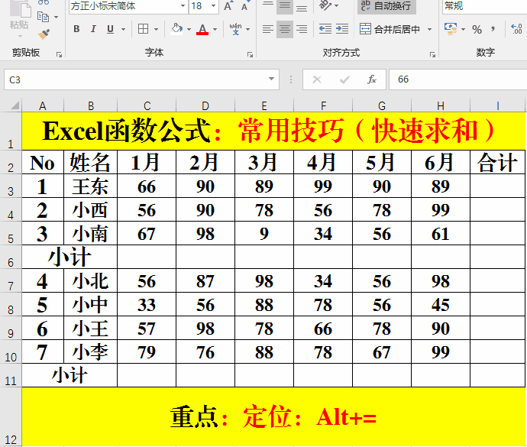Click the 小计 cell in row 11
The height and width of the screenshot is (447, 527).
click(x=70, y=375)
